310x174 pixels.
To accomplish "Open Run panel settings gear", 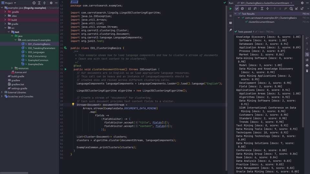I will coord(302,3).
